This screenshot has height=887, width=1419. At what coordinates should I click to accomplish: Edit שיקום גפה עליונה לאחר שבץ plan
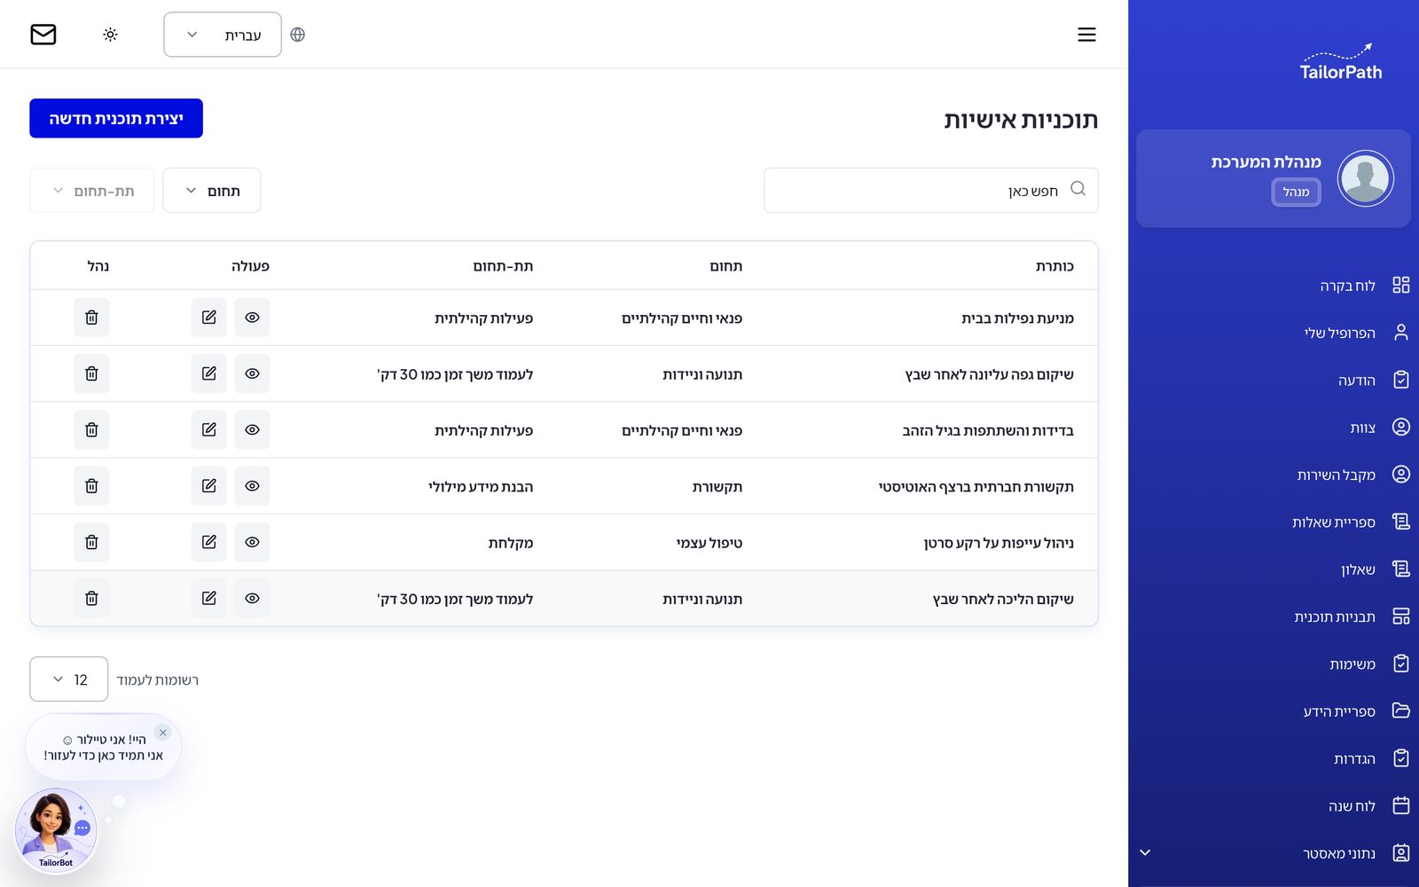pos(208,373)
